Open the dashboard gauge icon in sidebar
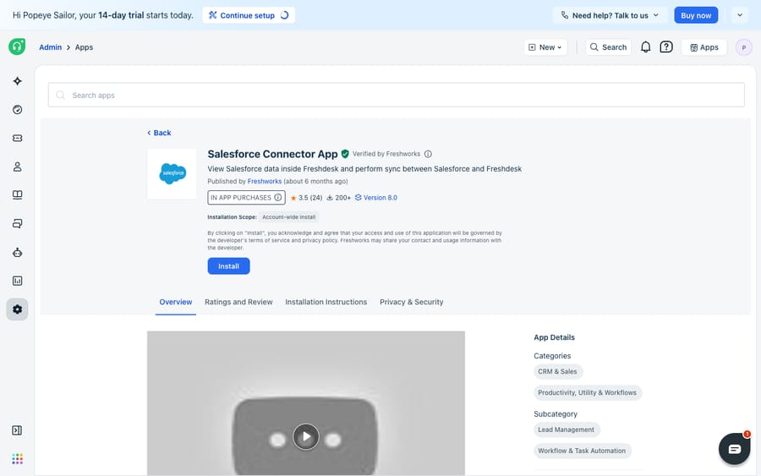The width and height of the screenshot is (761, 476). (18, 110)
